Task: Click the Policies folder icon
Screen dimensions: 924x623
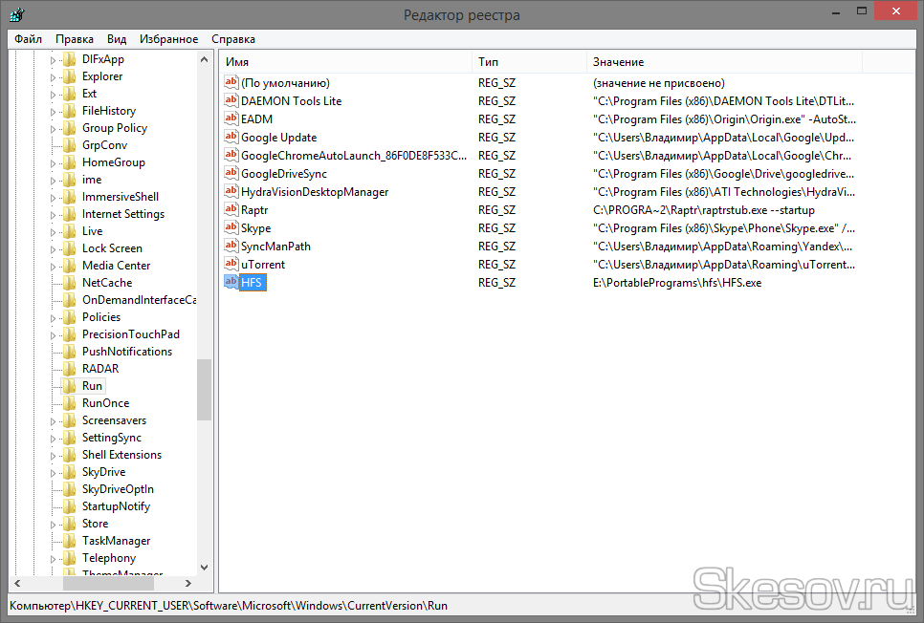Action: click(69, 317)
